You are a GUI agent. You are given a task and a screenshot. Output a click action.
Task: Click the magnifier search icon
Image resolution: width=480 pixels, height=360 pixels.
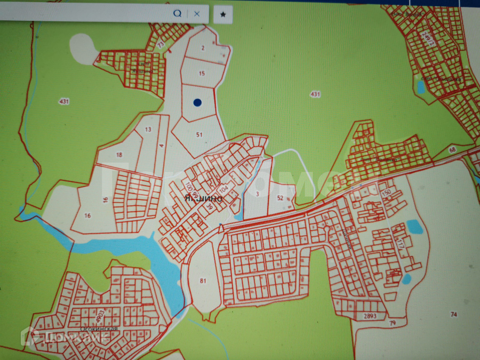point(177,13)
